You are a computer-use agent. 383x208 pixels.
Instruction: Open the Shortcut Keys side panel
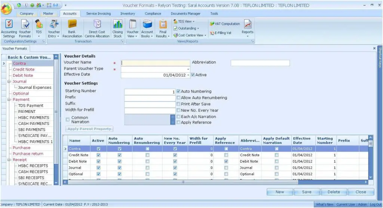[380, 57]
